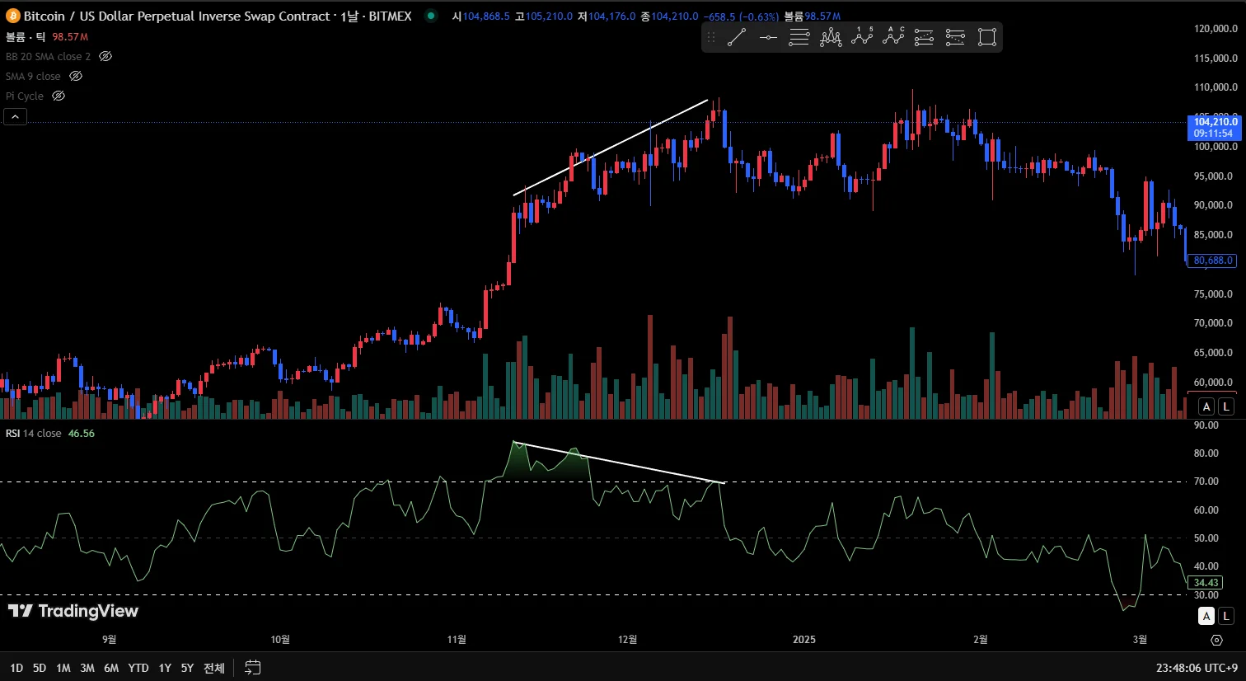Click the 3월 label on time axis

[1140, 640]
